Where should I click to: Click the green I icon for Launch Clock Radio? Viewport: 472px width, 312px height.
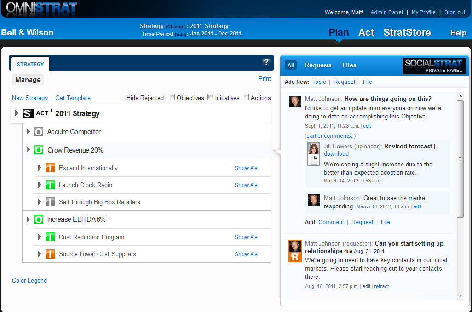point(50,185)
